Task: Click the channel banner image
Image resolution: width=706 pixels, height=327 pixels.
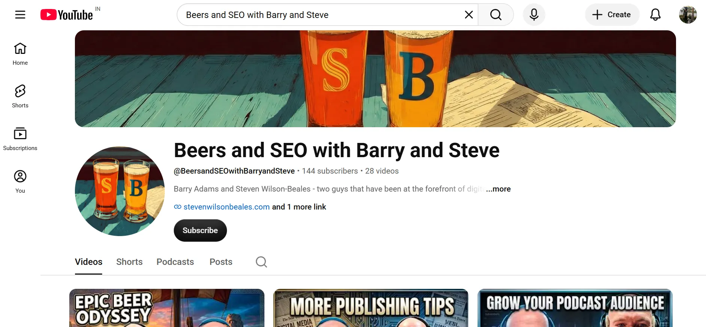Action: (x=375, y=79)
